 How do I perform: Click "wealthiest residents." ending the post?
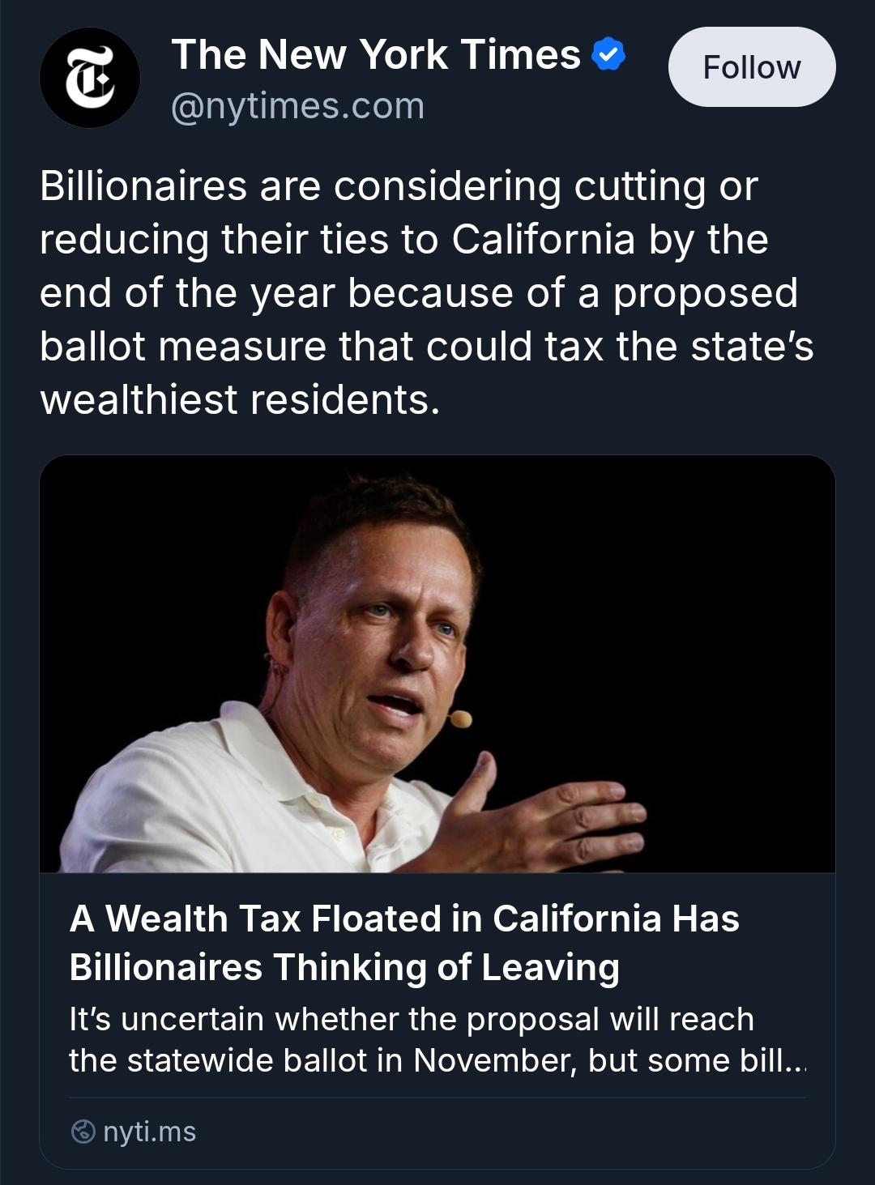coord(240,399)
